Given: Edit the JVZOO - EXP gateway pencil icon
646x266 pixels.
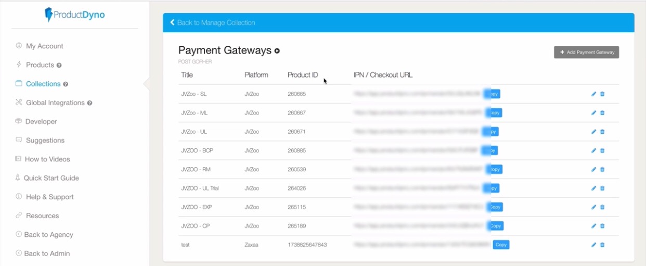Looking at the screenshot, I should pyautogui.click(x=594, y=207).
